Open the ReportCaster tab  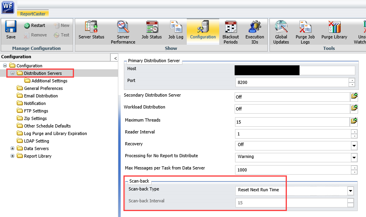(33, 14)
